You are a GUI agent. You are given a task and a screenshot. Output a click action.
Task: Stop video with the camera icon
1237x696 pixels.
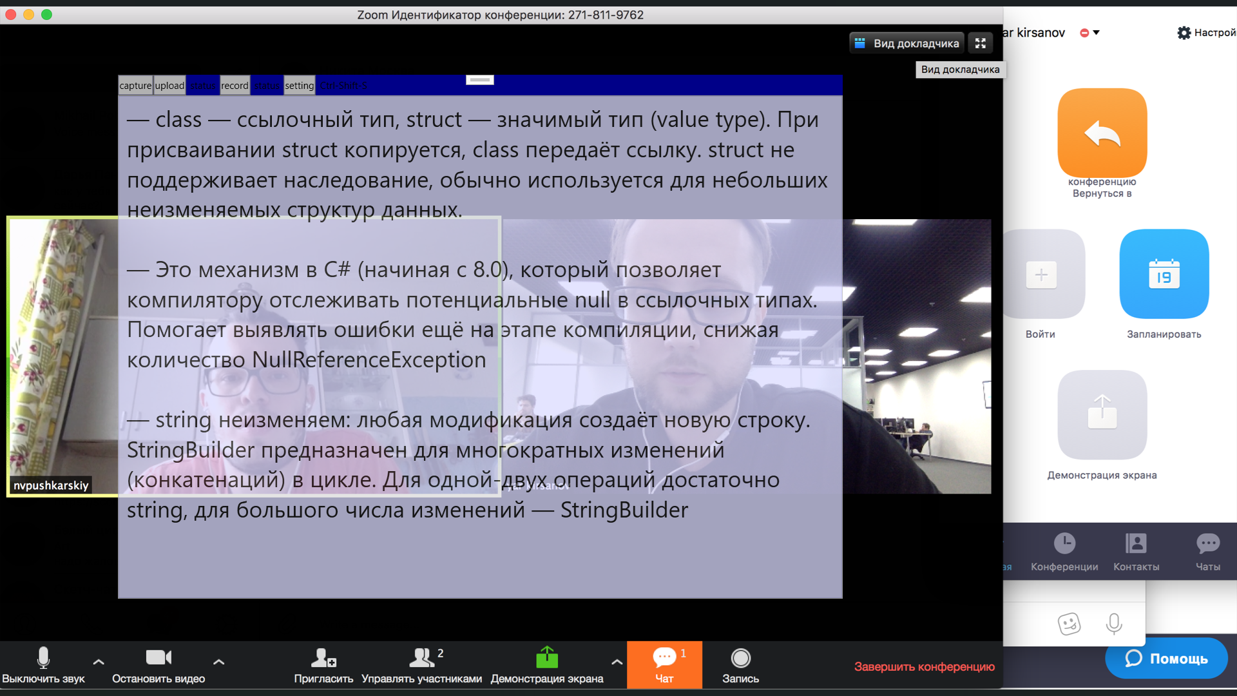tap(158, 664)
